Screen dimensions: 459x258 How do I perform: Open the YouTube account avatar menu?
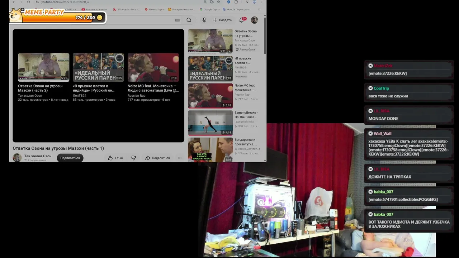[x=254, y=20]
